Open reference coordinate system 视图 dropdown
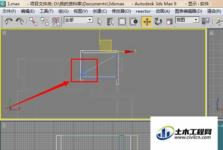The width and height of the screenshot is (223, 150). (188, 20)
